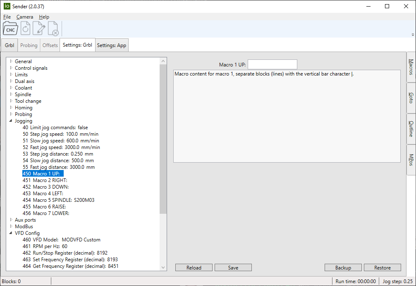Open the Macros side panel tab
This screenshot has width=416, height=286.
click(411, 67)
